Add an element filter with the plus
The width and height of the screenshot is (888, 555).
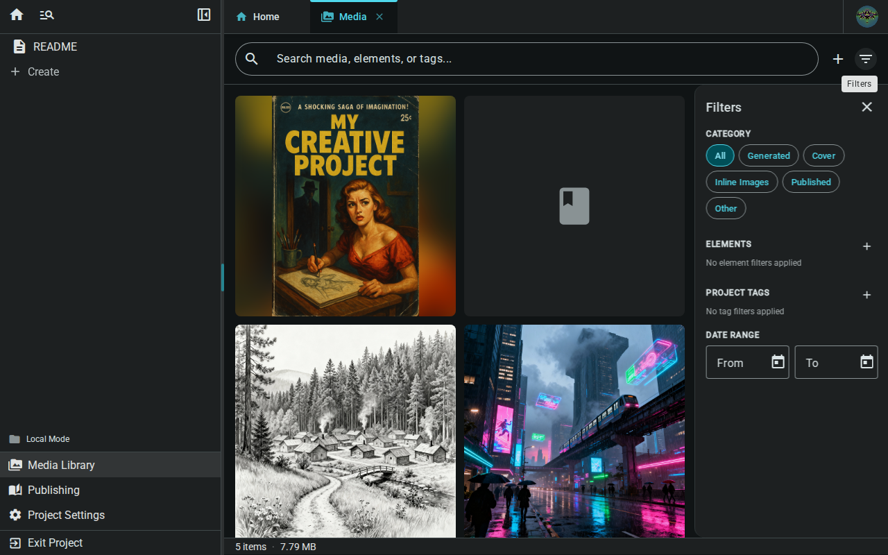tap(866, 246)
